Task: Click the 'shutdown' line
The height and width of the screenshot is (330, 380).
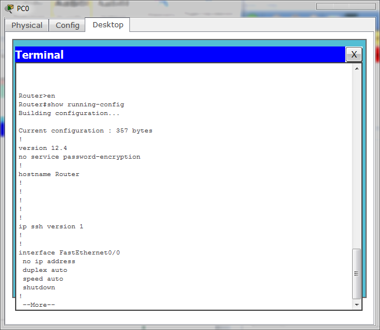Action: point(39,288)
